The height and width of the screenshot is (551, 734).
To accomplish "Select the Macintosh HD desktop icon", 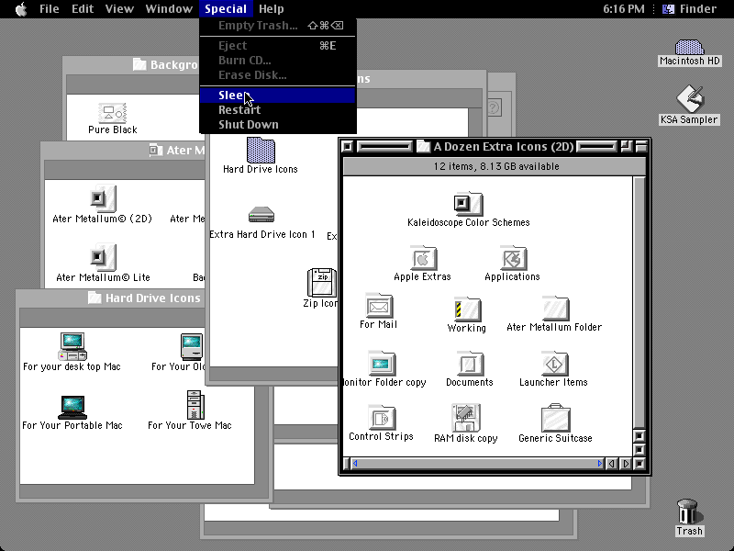I will coord(690,47).
